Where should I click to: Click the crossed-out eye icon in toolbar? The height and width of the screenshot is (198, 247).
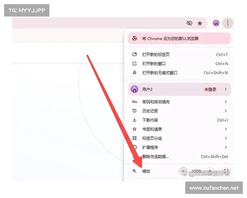(x=189, y=23)
